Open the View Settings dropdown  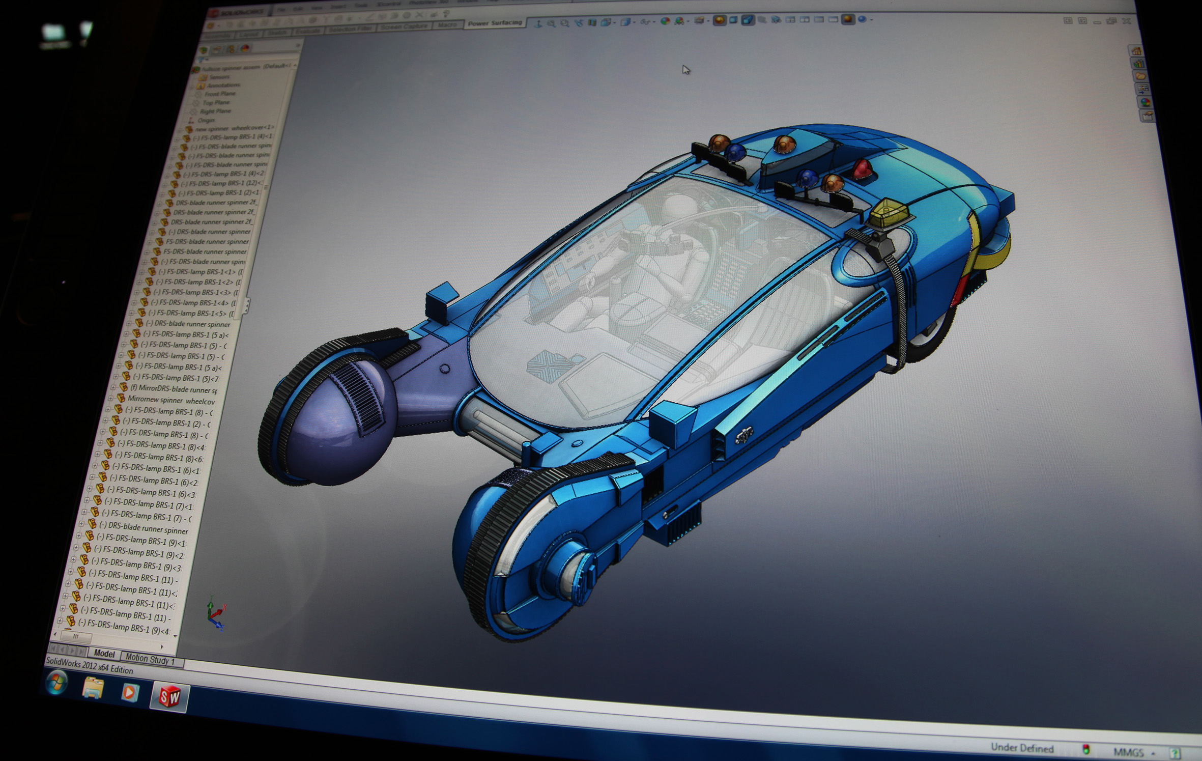701,20
